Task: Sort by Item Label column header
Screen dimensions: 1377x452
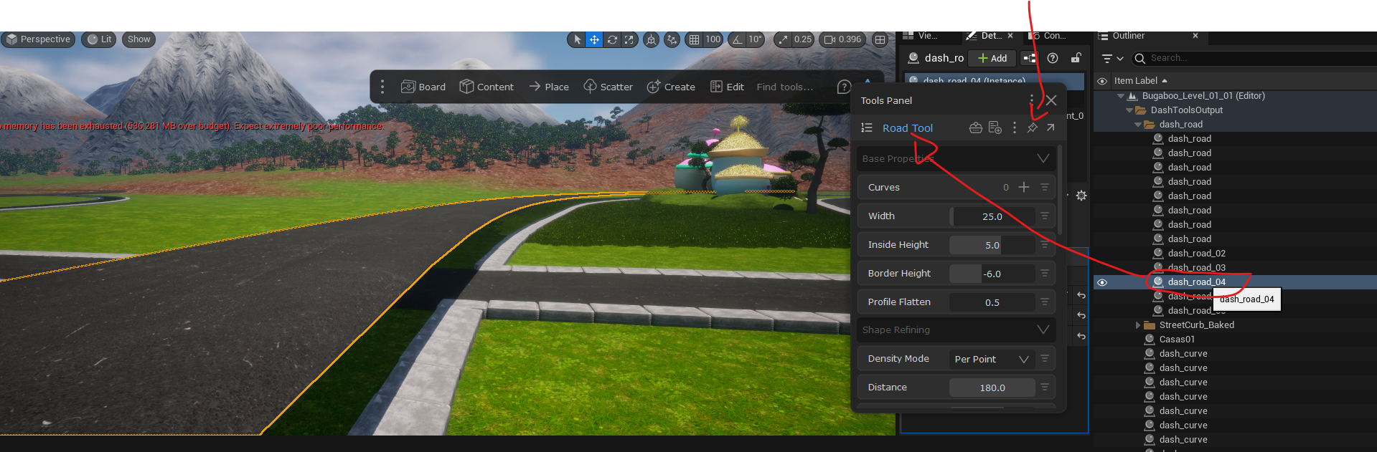Action: tap(1140, 81)
